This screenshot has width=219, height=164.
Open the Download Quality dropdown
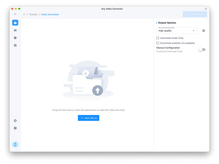(x=177, y=31)
